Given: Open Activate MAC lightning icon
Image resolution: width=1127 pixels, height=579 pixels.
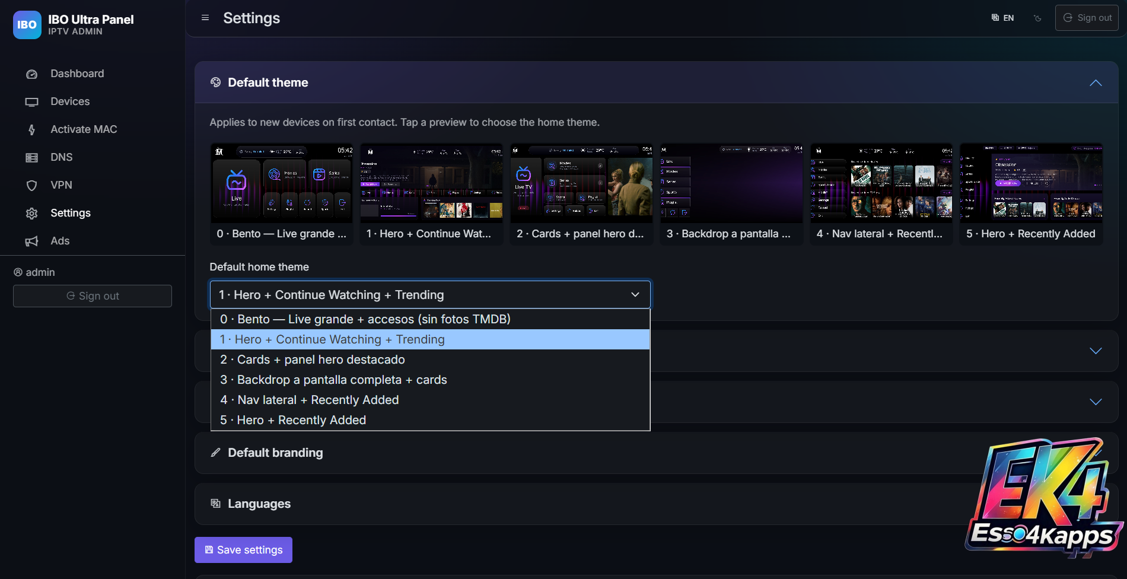Looking at the screenshot, I should [x=32, y=130].
